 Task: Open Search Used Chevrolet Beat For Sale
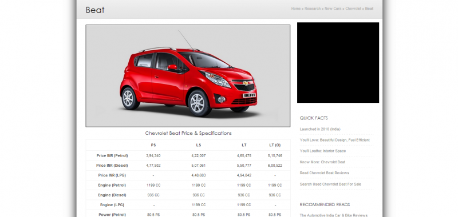[x=330, y=184]
